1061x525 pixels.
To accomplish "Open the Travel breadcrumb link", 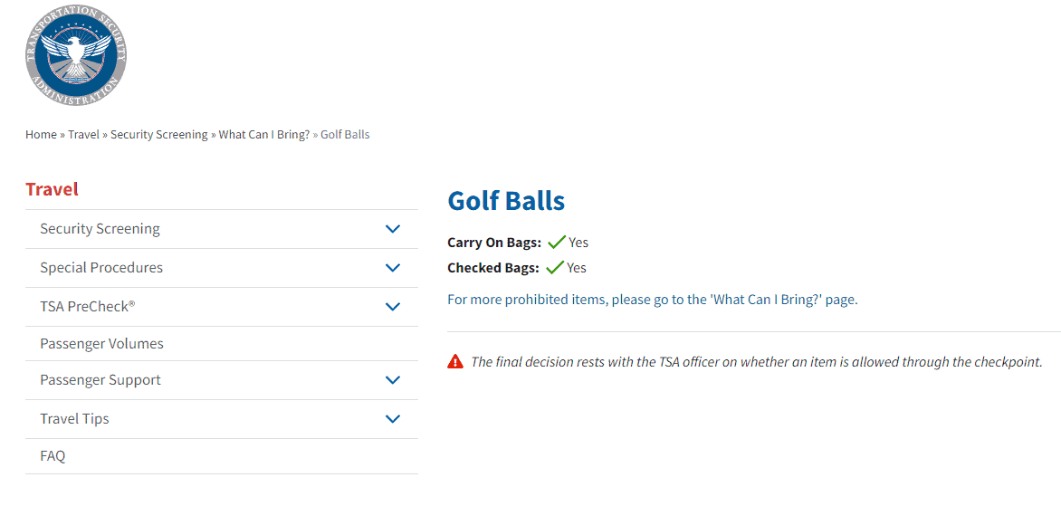I will click(x=83, y=134).
